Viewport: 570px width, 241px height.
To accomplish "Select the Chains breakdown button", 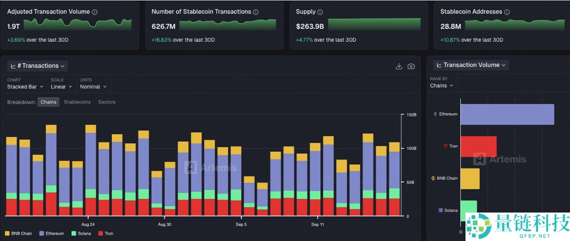I will pos(48,102).
